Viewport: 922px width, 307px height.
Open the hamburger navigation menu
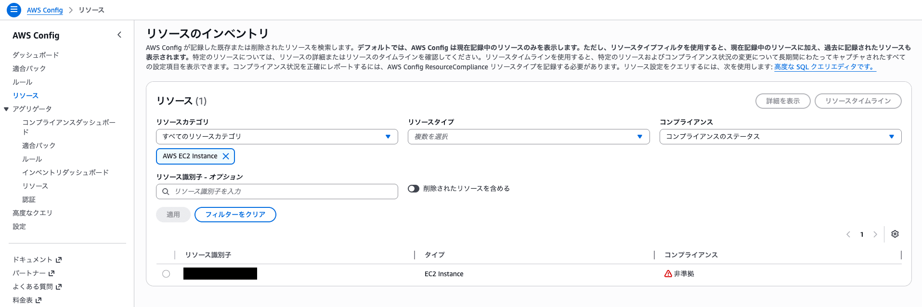[x=13, y=10]
